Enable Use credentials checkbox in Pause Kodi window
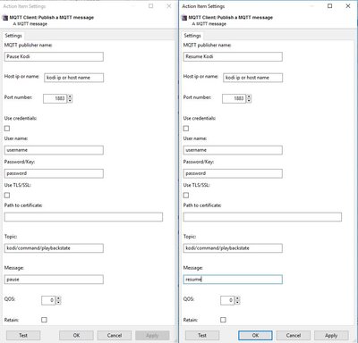 click(7, 129)
